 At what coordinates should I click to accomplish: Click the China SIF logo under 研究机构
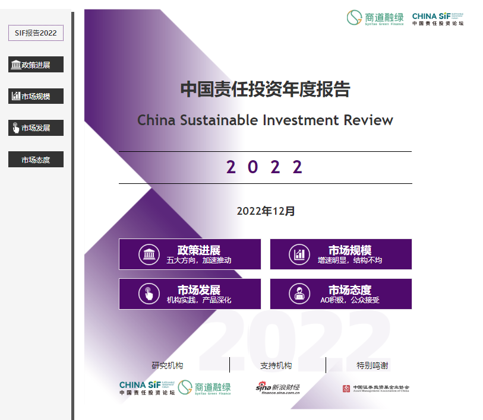point(146,388)
